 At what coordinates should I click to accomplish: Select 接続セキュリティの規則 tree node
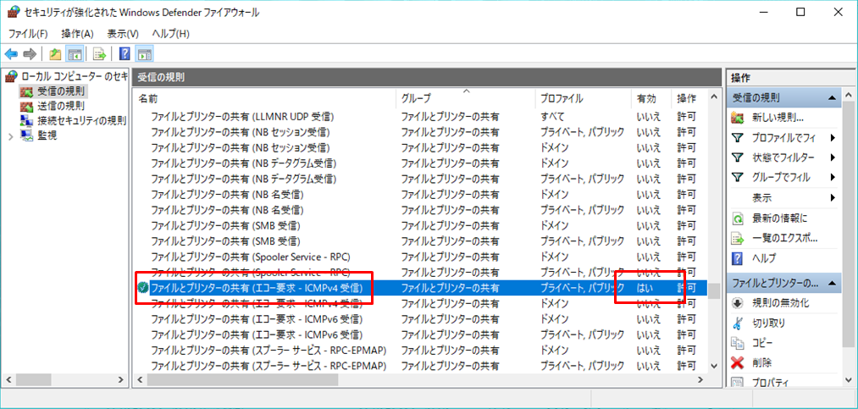click(81, 120)
